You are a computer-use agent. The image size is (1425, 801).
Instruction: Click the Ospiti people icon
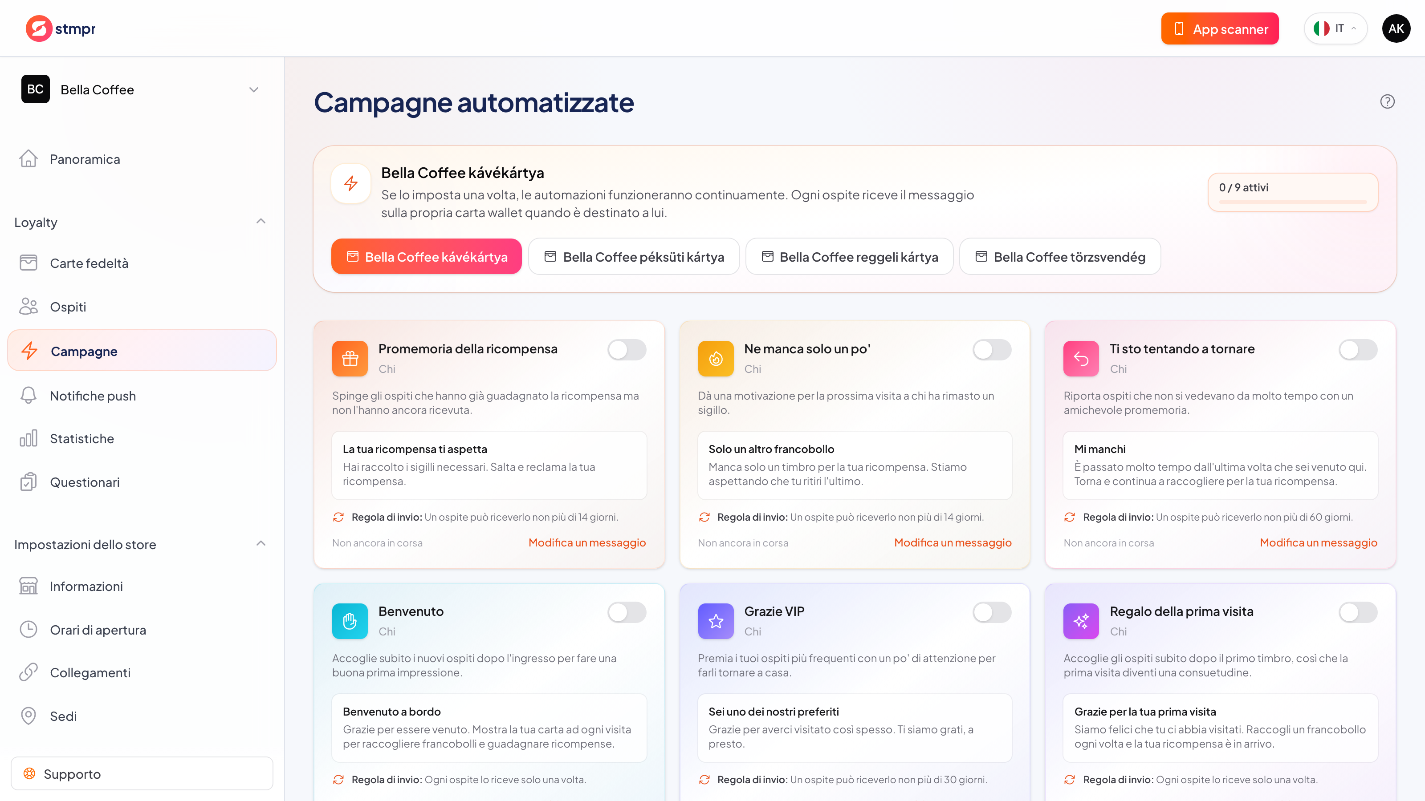[28, 306]
